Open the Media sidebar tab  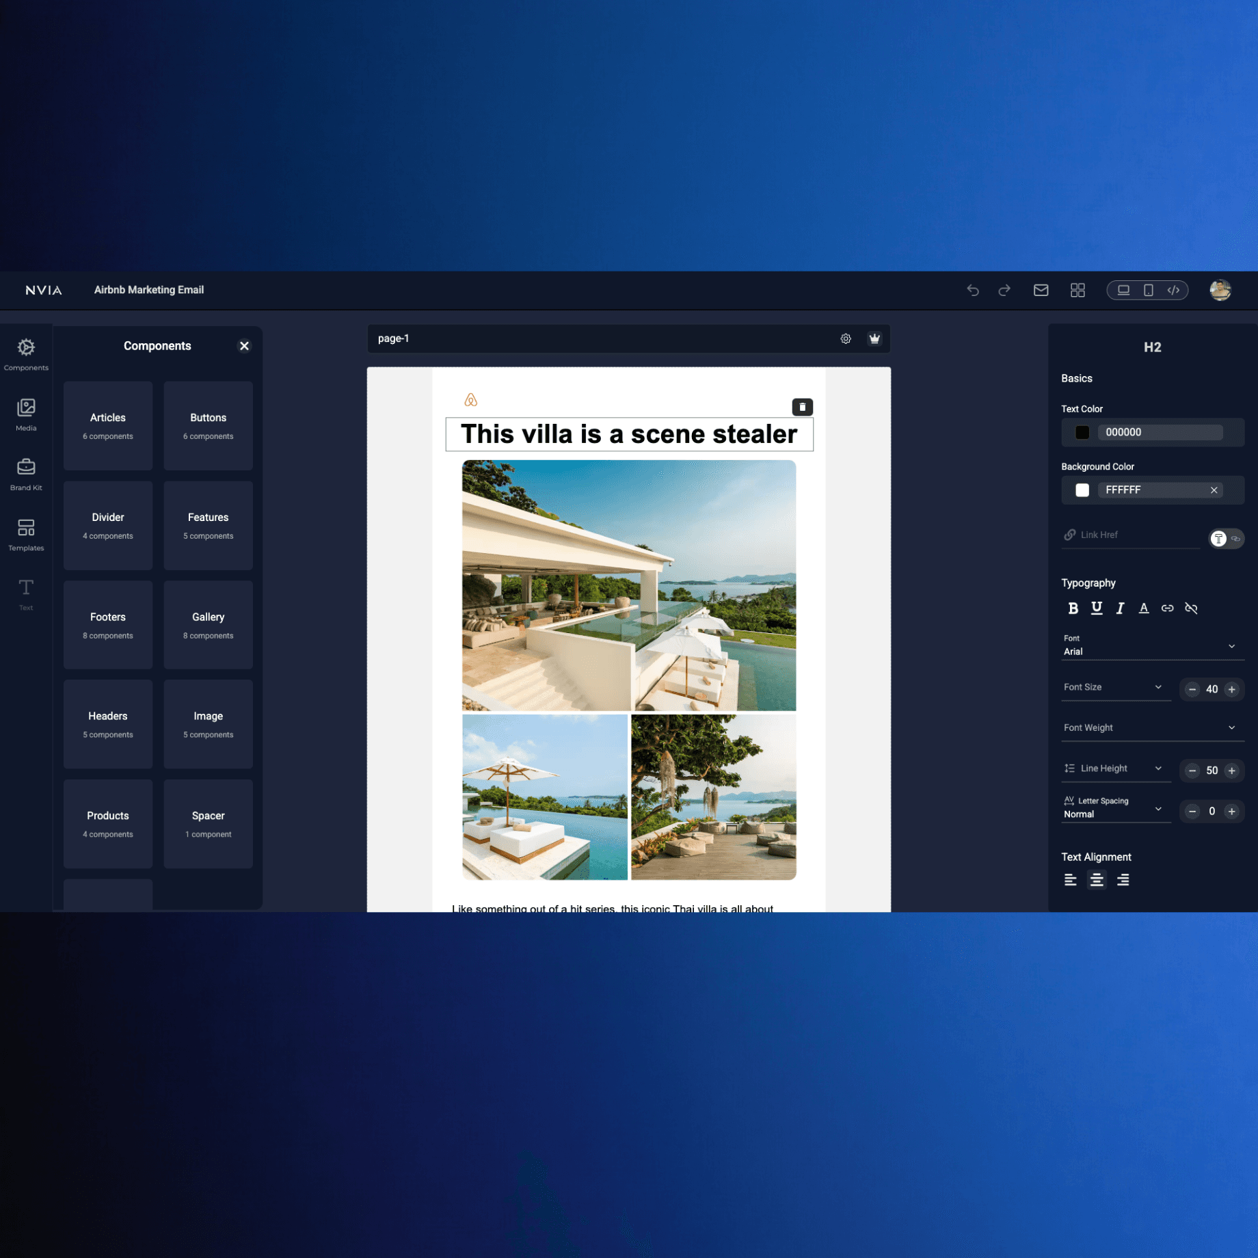click(26, 414)
